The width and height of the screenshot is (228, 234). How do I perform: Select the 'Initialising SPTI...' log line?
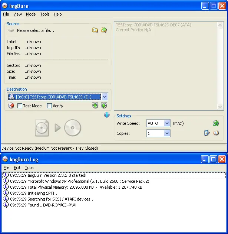(114, 193)
